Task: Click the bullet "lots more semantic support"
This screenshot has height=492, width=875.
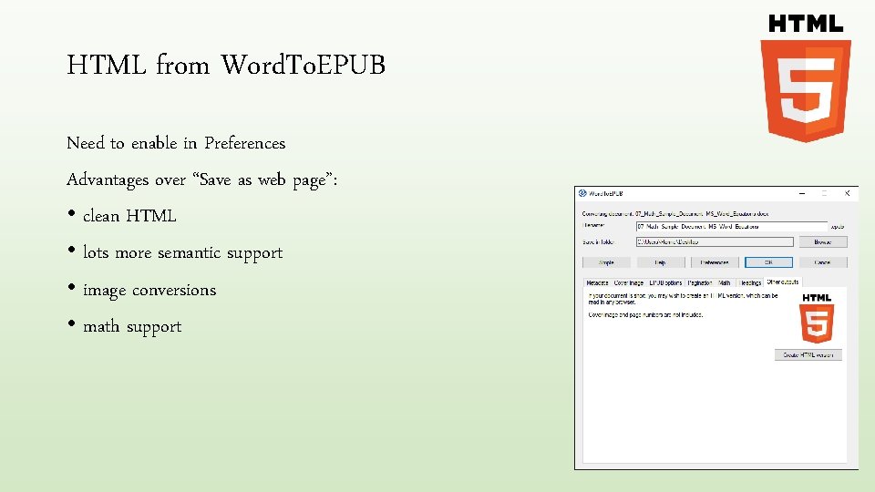Action: point(183,253)
